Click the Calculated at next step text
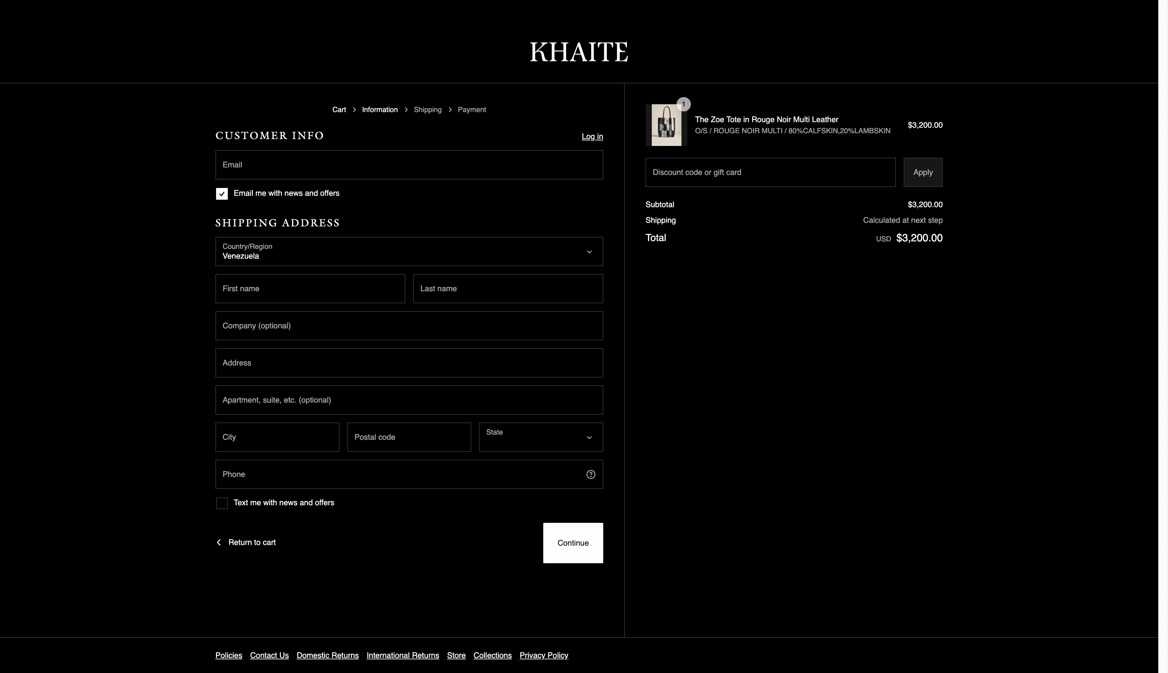 (x=903, y=221)
